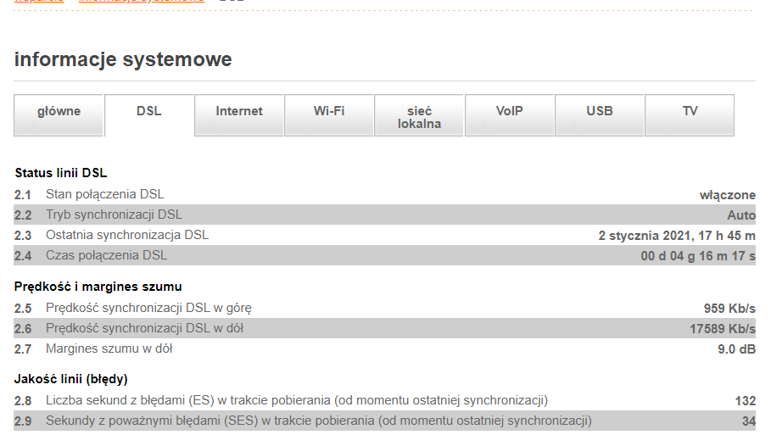Image resolution: width=771 pixels, height=446 pixels.
Task: Click the errored seconds count 132
Action: [745, 401]
